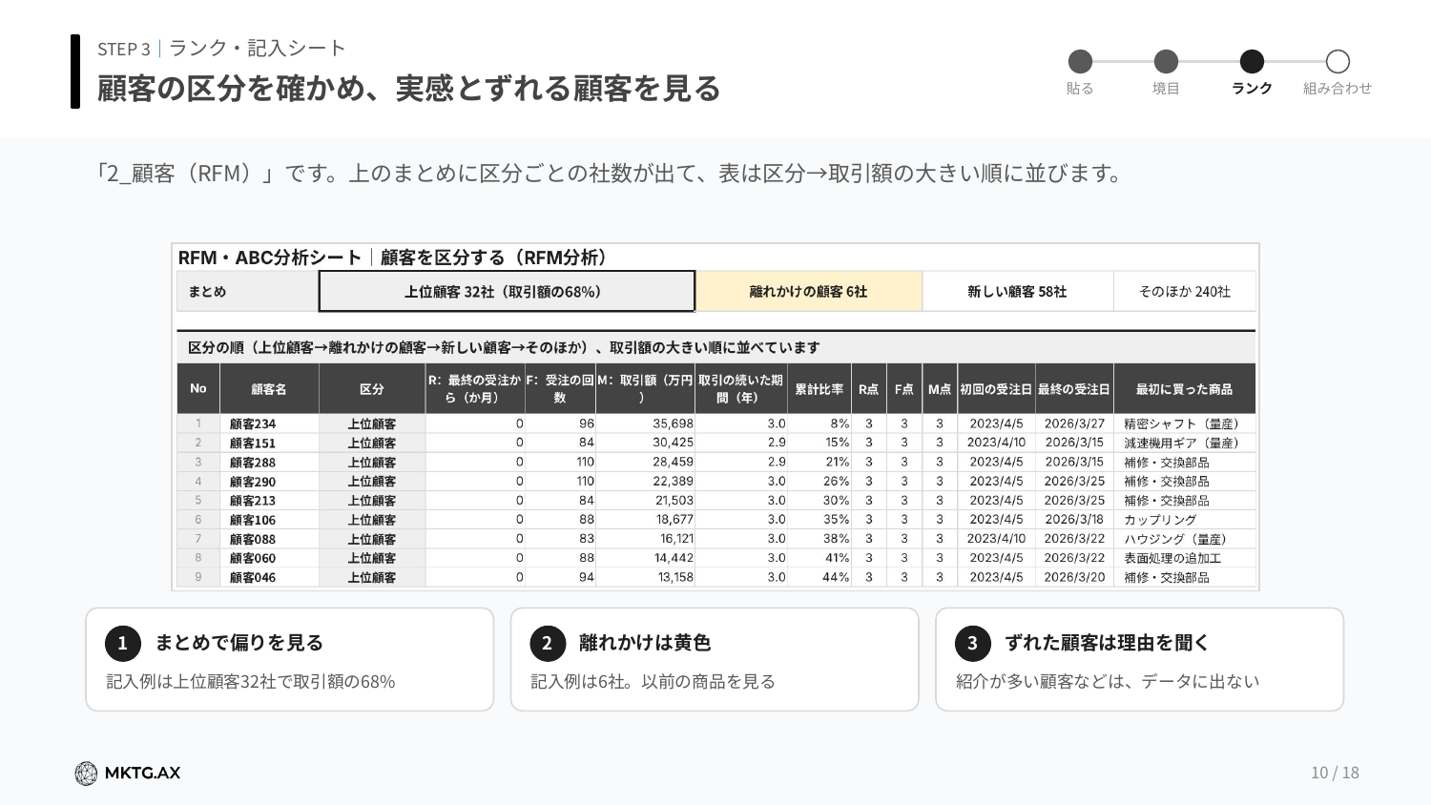The image size is (1431, 805).
Task: Click the 上位顧客 32社 summary cell
Action: pos(507,292)
